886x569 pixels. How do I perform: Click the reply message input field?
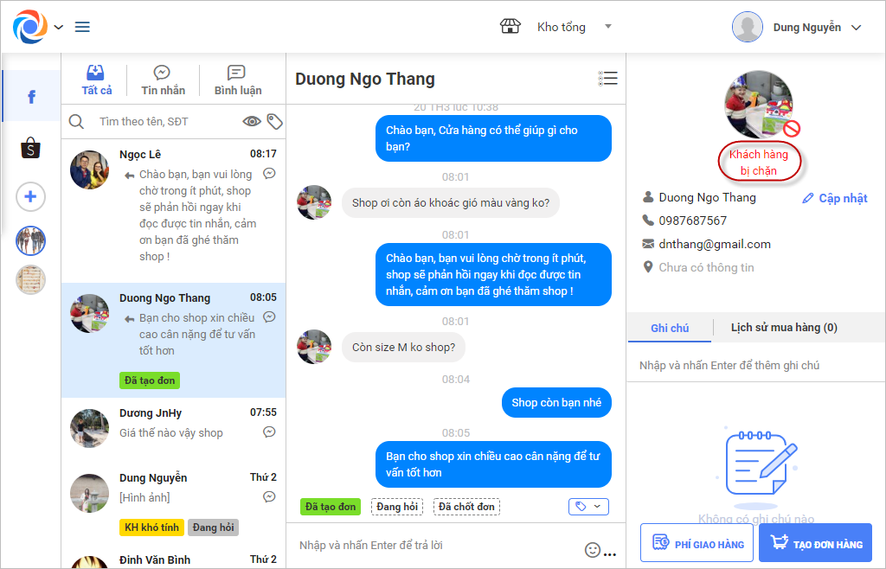pyautogui.click(x=438, y=546)
